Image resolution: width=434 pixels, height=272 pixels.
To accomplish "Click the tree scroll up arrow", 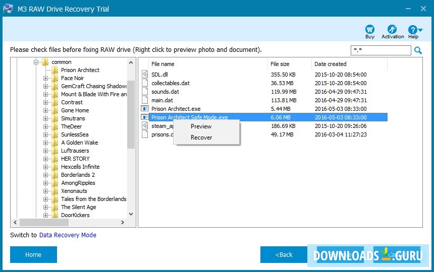I will coord(131,62).
